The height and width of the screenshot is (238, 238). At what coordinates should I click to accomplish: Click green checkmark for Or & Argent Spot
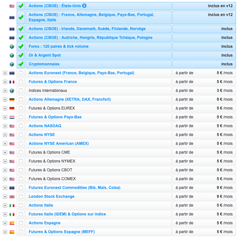(x=21, y=55)
